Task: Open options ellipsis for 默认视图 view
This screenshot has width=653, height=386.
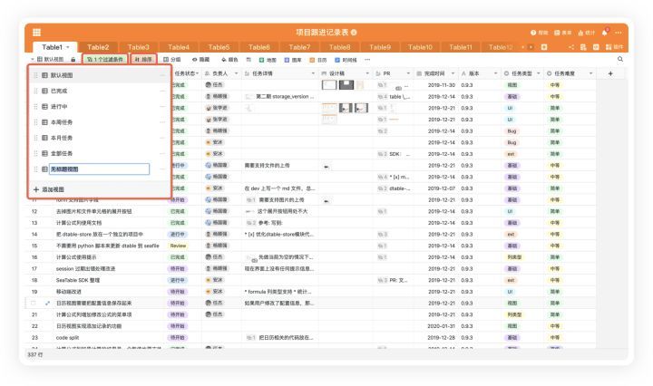Action: 162,75
